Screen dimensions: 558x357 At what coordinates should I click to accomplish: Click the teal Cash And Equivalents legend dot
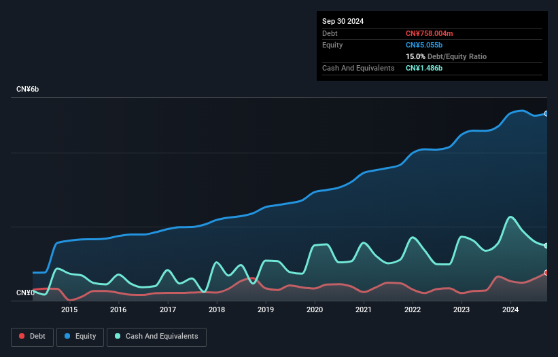118,336
